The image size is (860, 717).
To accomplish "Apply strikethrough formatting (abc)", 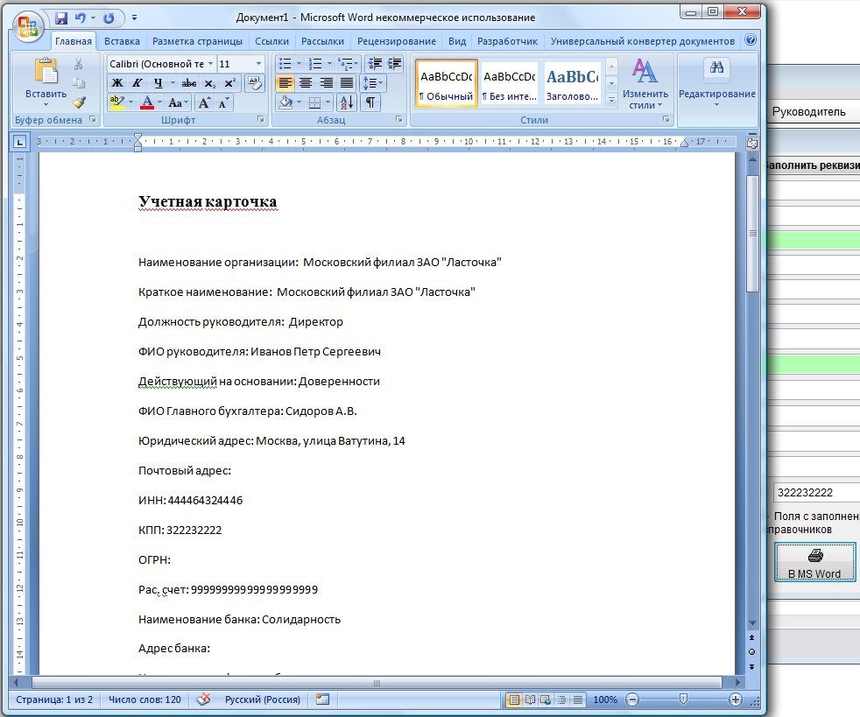I will coord(188,83).
